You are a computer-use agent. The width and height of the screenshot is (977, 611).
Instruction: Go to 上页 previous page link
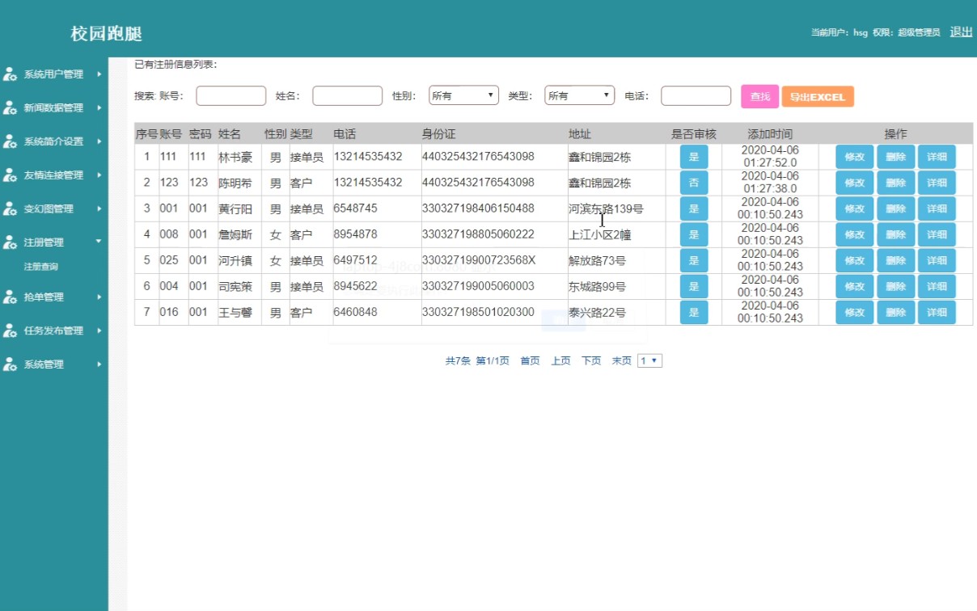pyautogui.click(x=560, y=361)
